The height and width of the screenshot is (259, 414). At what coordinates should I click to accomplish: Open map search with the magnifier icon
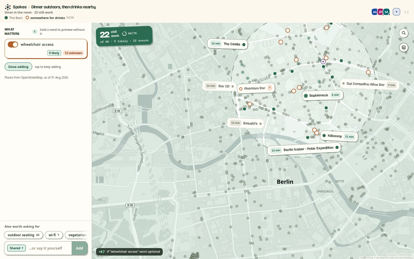[x=404, y=33]
